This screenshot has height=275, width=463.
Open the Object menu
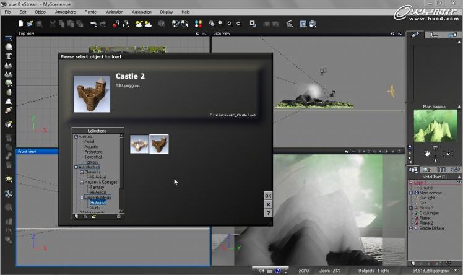click(x=40, y=12)
